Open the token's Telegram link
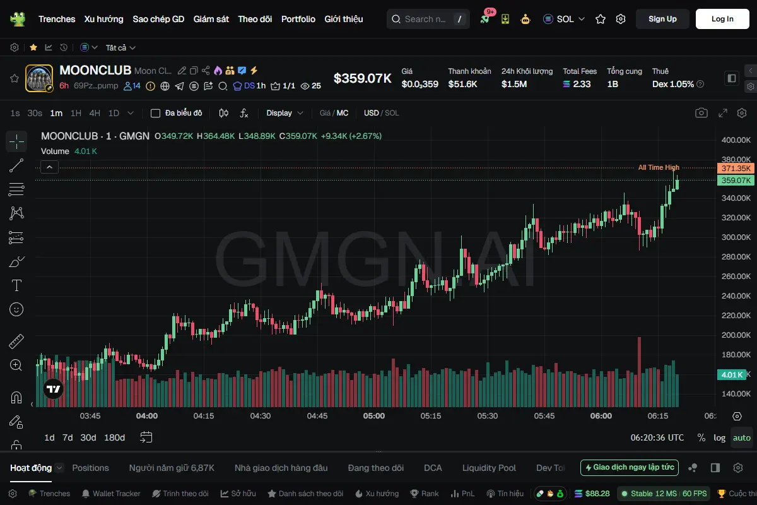Viewport: 757px width, 505px height. point(180,86)
